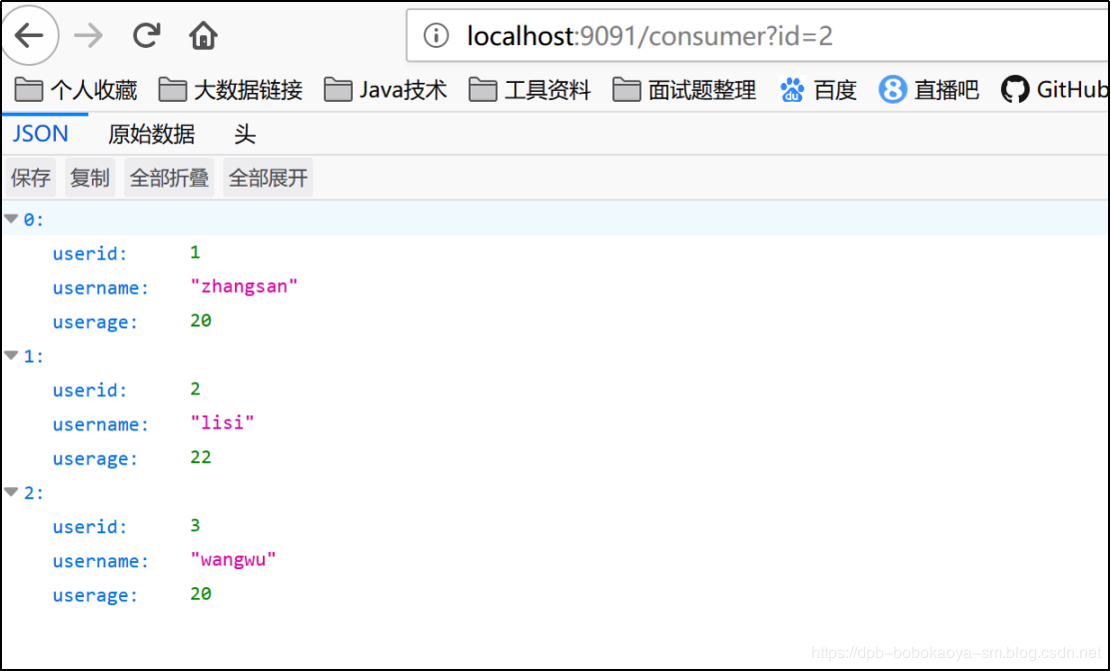
Task: Click the username key in the wangwu entry
Action: click(101, 561)
